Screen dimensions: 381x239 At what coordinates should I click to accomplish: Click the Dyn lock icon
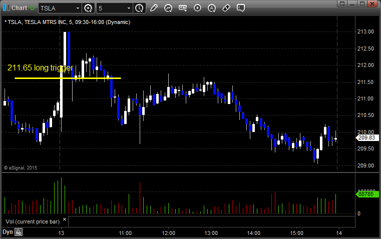coord(19,232)
